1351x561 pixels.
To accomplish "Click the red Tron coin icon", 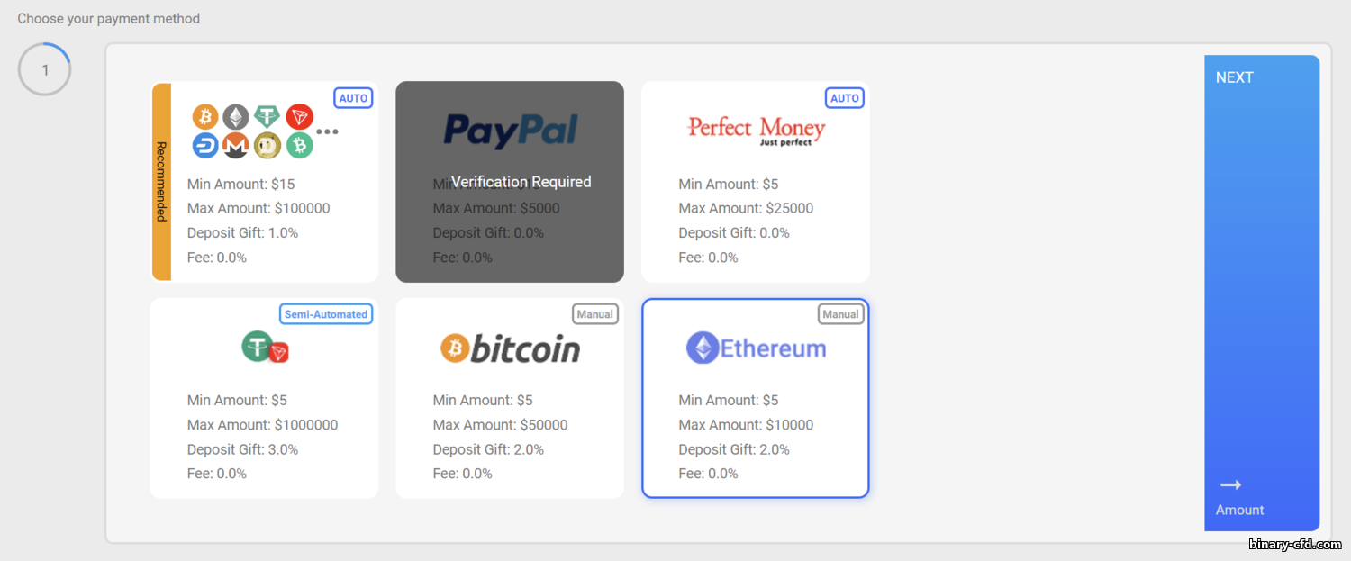I will tap(299, 117).
